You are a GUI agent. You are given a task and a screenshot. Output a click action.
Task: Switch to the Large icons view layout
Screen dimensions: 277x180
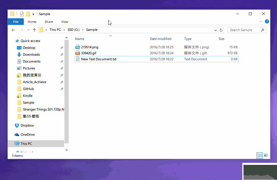coord(266,155)
